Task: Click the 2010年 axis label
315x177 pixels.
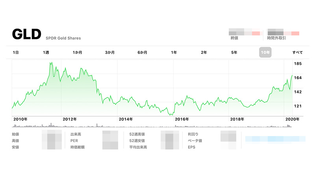Action: click(20, 119)
